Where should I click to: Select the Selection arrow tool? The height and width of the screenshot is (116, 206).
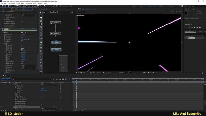pyautogui.click(x=6, y=6)
